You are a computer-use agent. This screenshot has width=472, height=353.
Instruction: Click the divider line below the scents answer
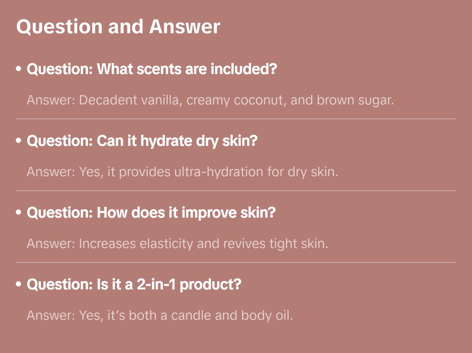236,119
